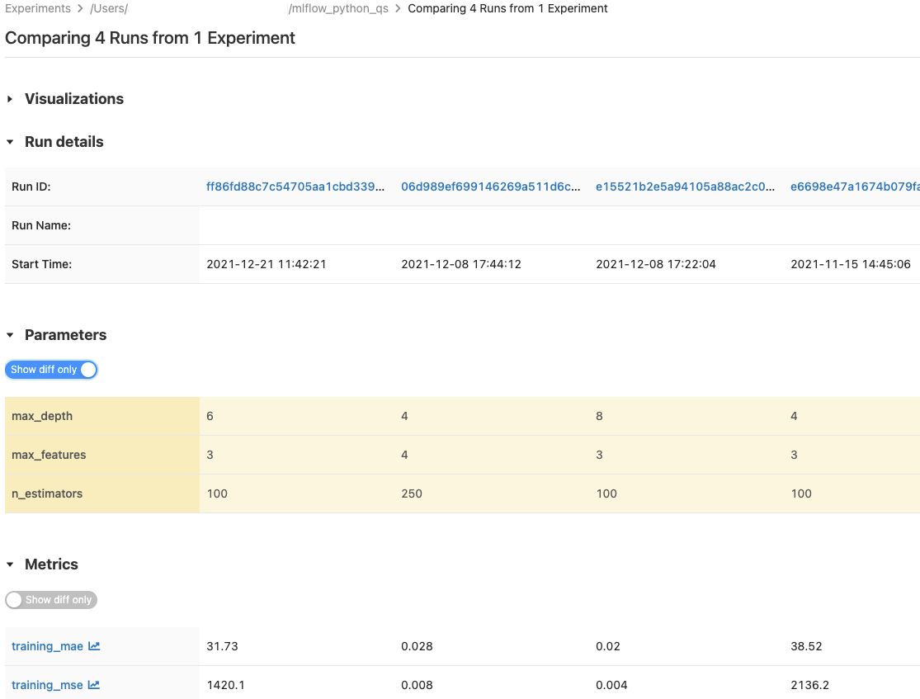Click the training_mae metric name link
Screen dimensions: 920x699
(x=47, y=646)
